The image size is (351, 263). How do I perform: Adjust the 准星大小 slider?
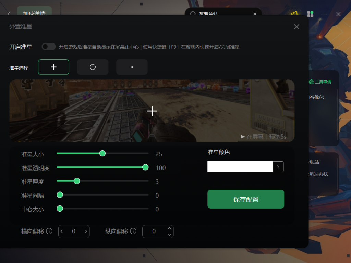tap(102, 153)
